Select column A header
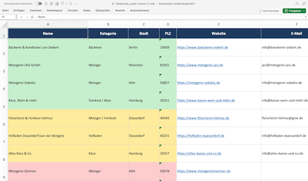Image resolution: width=308 pixels, height=181 pixels. point(48,24)
